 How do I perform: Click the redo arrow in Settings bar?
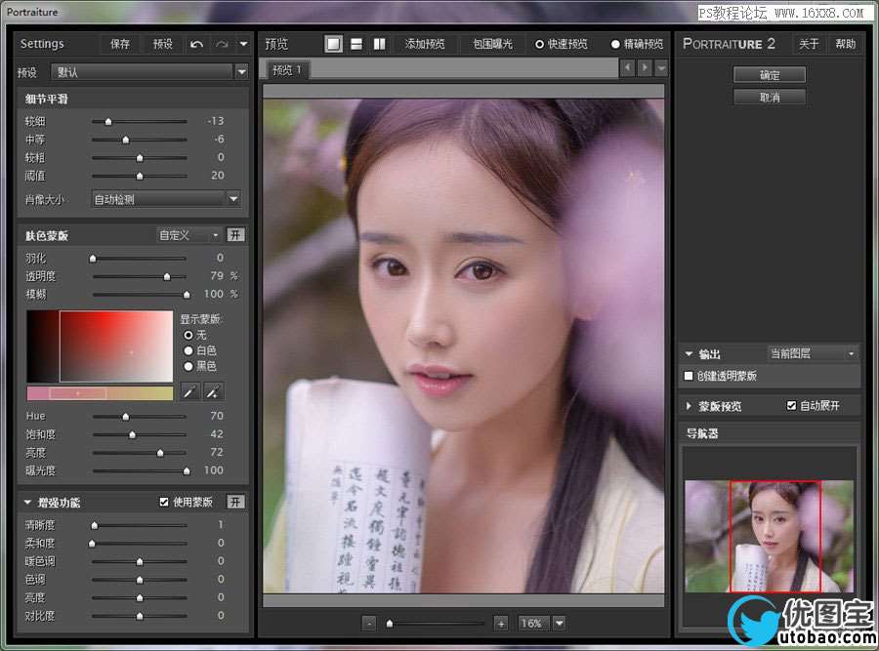222,44
